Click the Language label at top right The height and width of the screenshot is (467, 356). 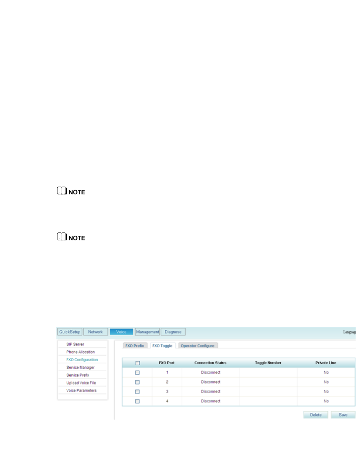coord(349,332)
